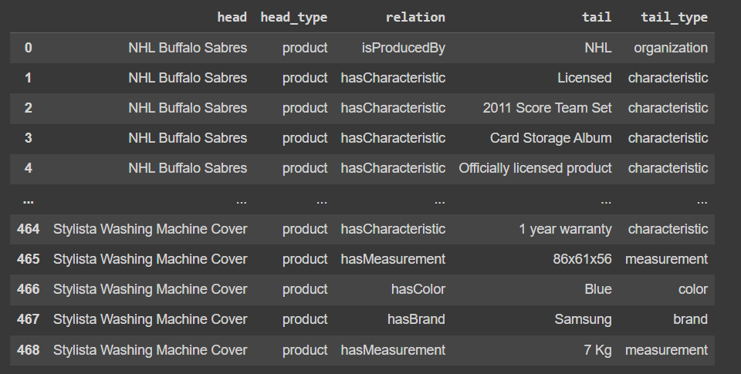The image size is (741, 374).
Task: Click the 'Card Storage Album' cell
Action: click(550, 138)
